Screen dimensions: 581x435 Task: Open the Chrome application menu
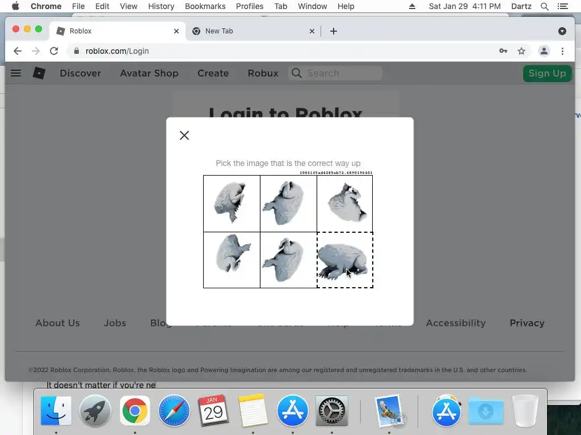[46, 6]
